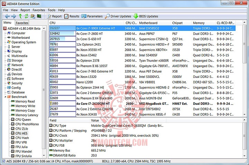Open the Report toolbar button
The width and height of the screenshot is (249, 165).
[54, 16]
